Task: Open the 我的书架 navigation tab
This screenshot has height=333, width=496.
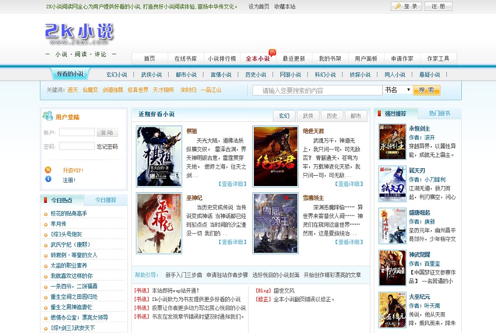Action: [330, 59]
